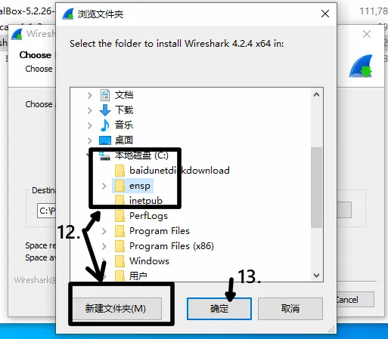Select the 桌面 desktop icon
The width and height of the screenshot is (388, 339).
105,140
